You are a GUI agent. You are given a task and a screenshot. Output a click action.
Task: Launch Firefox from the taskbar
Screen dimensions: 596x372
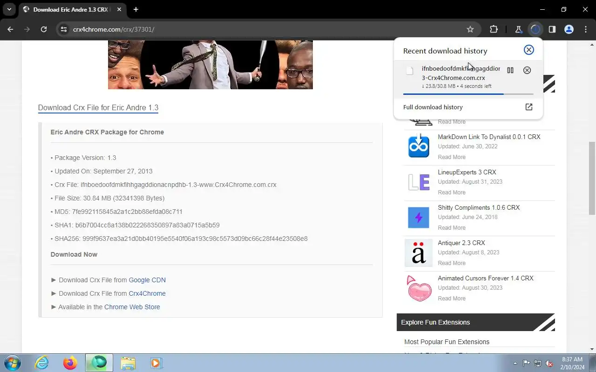click(70, 363)
